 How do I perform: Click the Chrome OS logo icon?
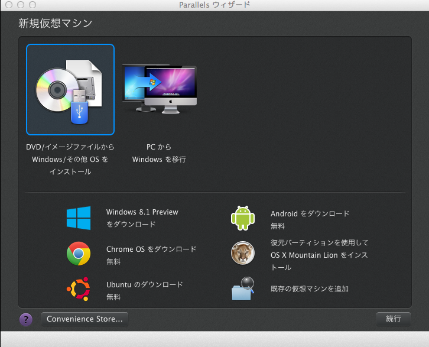[79, 254]
